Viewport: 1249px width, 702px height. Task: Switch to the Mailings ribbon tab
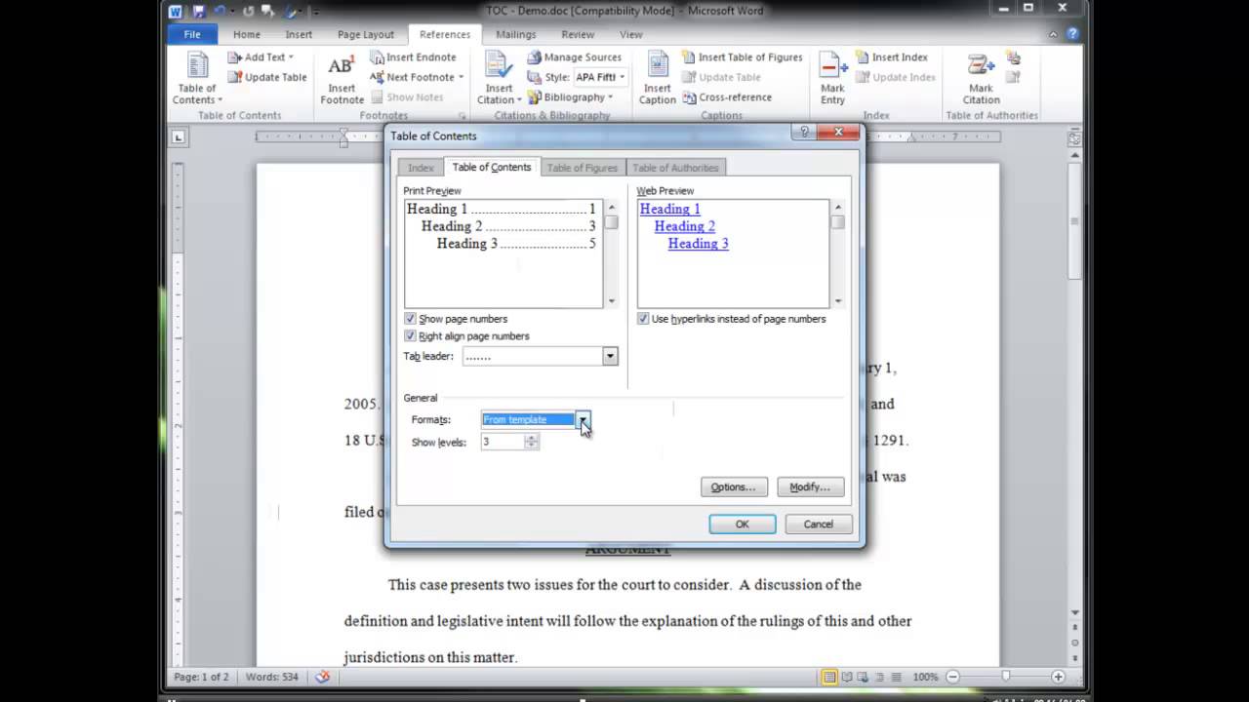516,34
